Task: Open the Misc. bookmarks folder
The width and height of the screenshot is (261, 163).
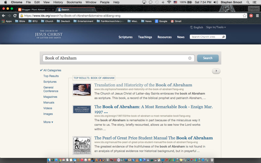Action: coord(133,21)
